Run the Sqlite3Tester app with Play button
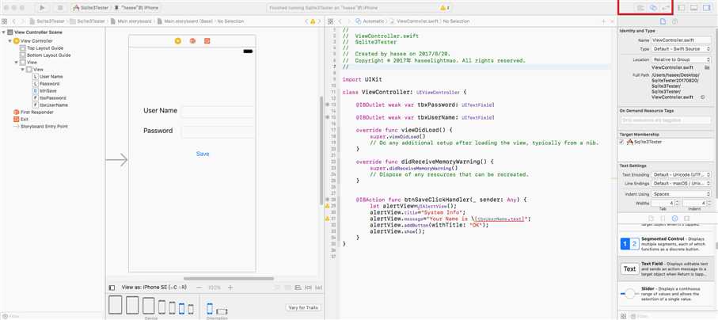The image size is (718, 320). click(42, 8)
